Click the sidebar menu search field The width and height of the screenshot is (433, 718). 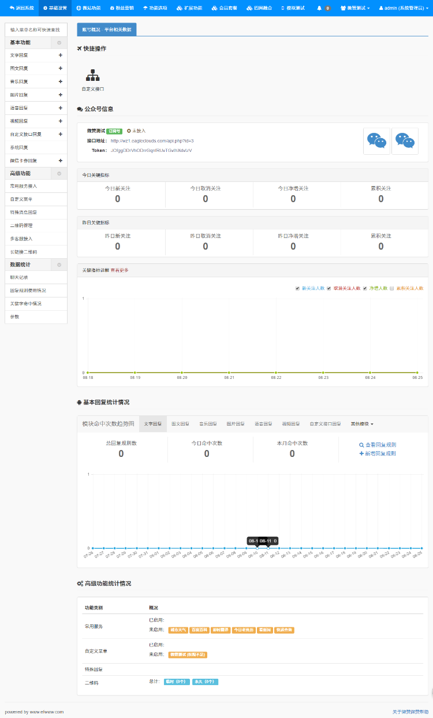tap(36, 29)
